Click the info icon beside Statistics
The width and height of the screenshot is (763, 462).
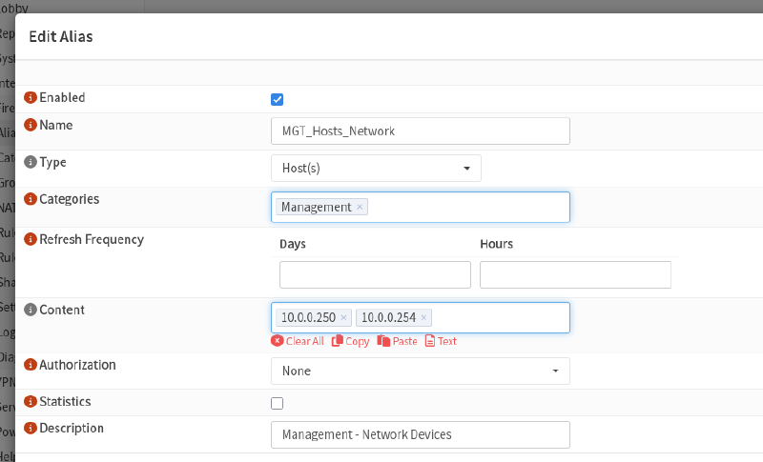point(31,402)
